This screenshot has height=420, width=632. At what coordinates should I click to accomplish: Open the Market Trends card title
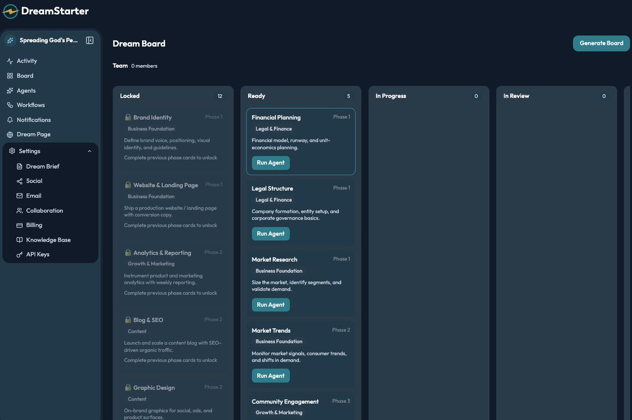click(271, 331)
